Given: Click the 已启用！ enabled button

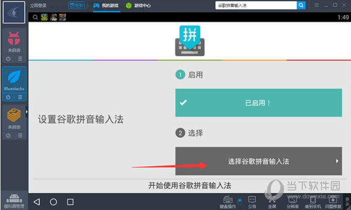Looking at the screenshot, I should (259, 103).
